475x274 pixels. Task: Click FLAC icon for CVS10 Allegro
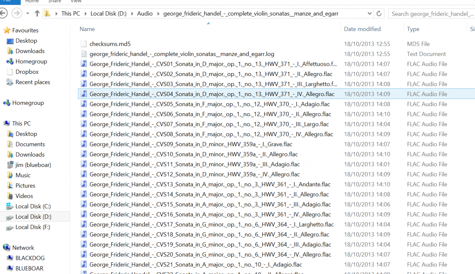[x=84, y=154]
